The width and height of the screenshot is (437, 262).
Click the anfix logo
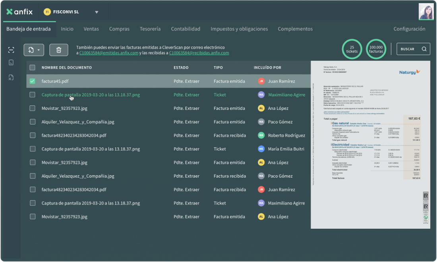[x=19, y=11]
